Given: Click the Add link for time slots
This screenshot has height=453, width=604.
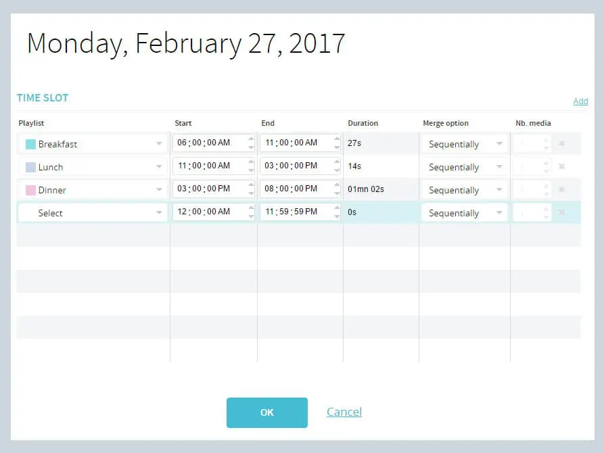Looking at the screenshot, I should (x=580, y=101).
